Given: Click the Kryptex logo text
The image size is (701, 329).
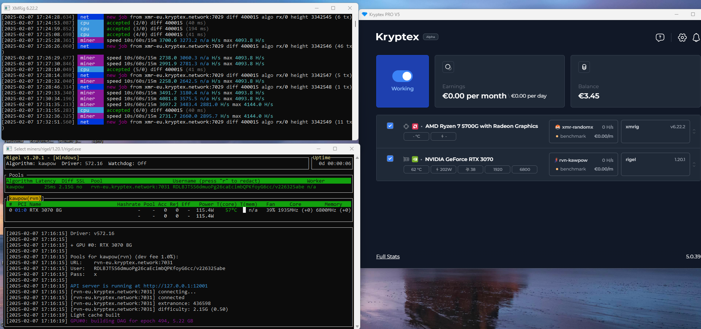Looking at the screenshot, I should pos(397,37).
